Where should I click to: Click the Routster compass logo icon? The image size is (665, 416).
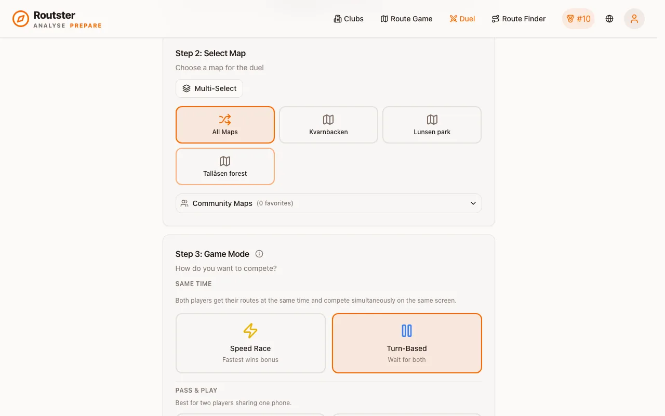[x=21, y=19]
